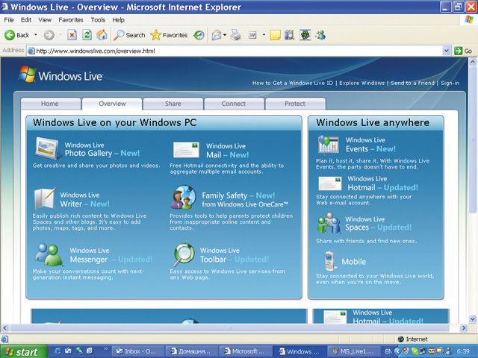Screen dimensions: 478x358
Task: Open the yellow Discuss note icon
Action: (x=275, y=35)
